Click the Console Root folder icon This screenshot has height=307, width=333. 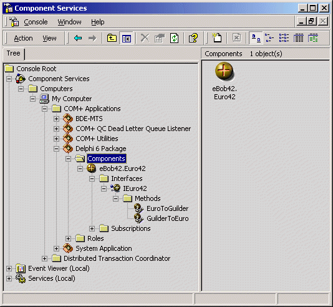[9, 69]
